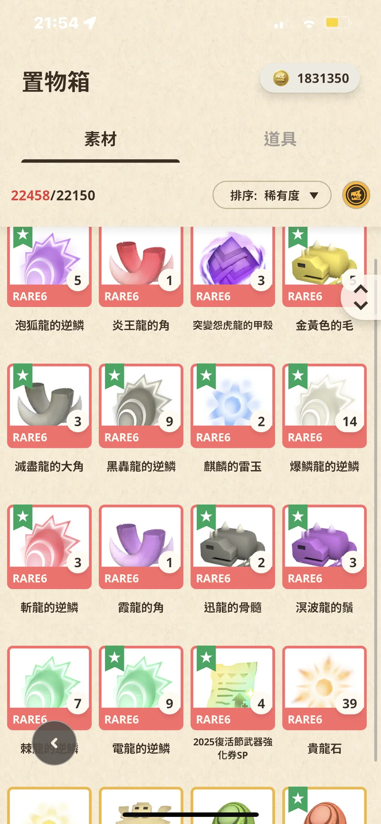381x824 pixels.
Task: Switch to the 素材 tab
Action: (100, 139)
